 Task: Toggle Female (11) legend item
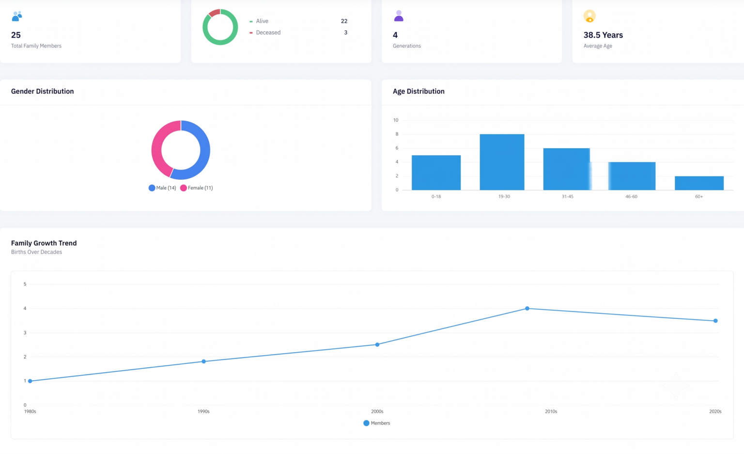[197, 188]
